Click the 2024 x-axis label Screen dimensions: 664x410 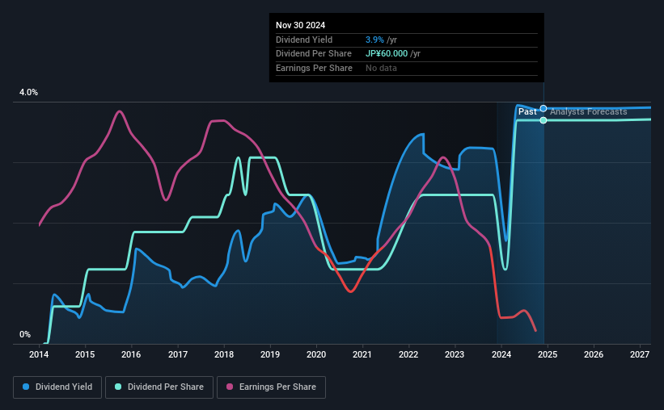tap(501, 354)
